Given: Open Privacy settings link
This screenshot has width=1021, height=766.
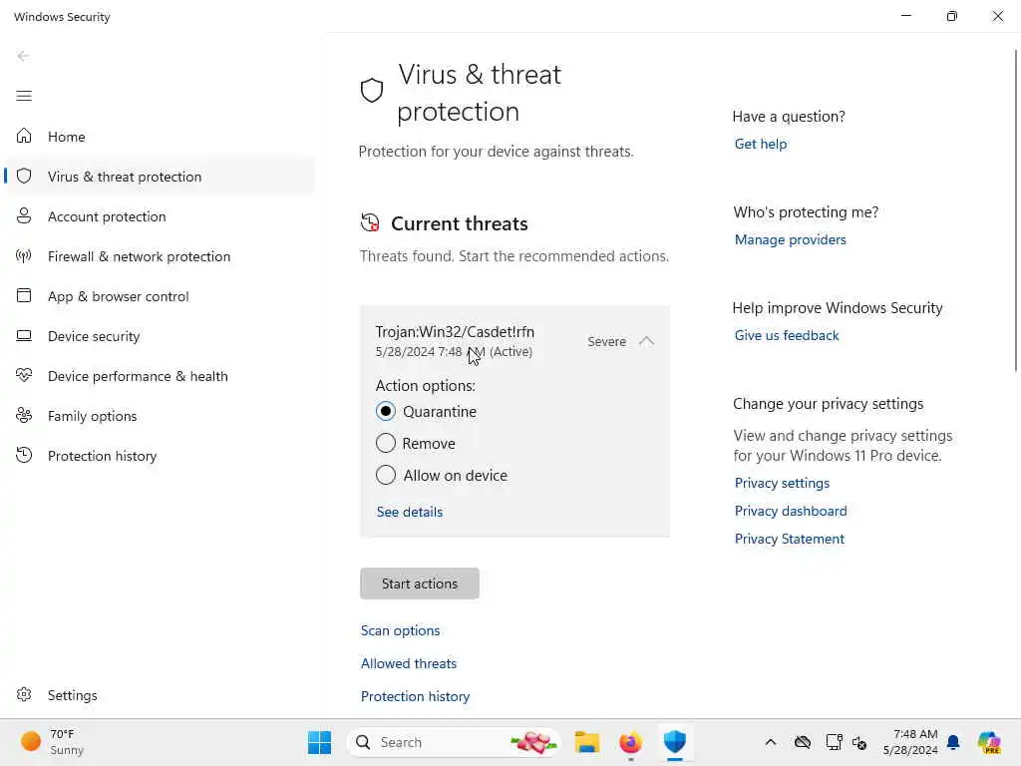Looking at the screenshot, I should (x=782, y=483).
